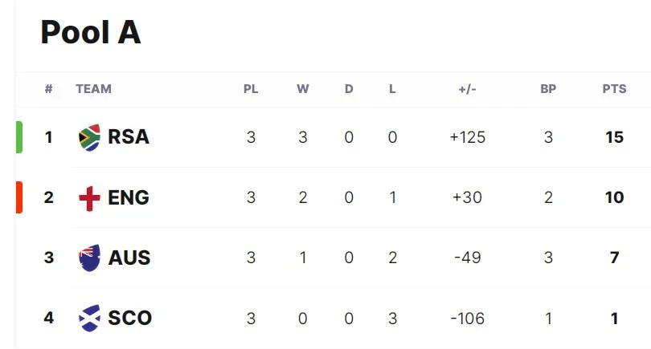Click the Pool A heading
This screenshot has width=651, height=349.
91,32
